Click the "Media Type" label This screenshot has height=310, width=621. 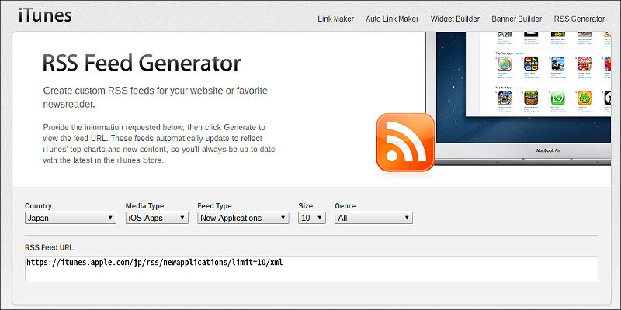point(144,206)
